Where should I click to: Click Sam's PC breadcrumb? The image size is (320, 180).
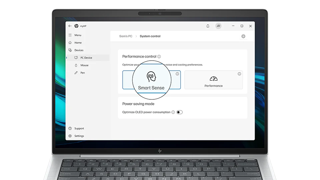[126, 36]
